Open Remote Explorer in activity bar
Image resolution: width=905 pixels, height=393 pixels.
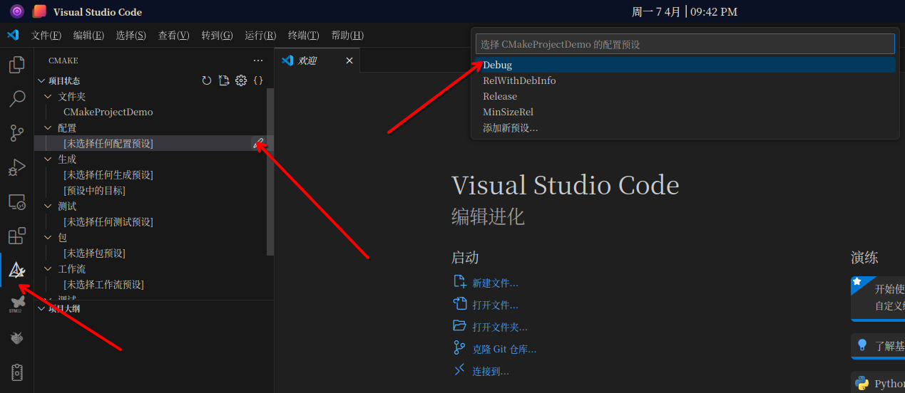click(x=16, y=201)
